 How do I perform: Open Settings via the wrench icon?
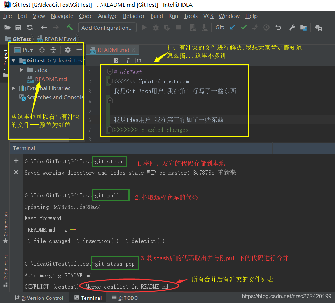pos(292,27)
